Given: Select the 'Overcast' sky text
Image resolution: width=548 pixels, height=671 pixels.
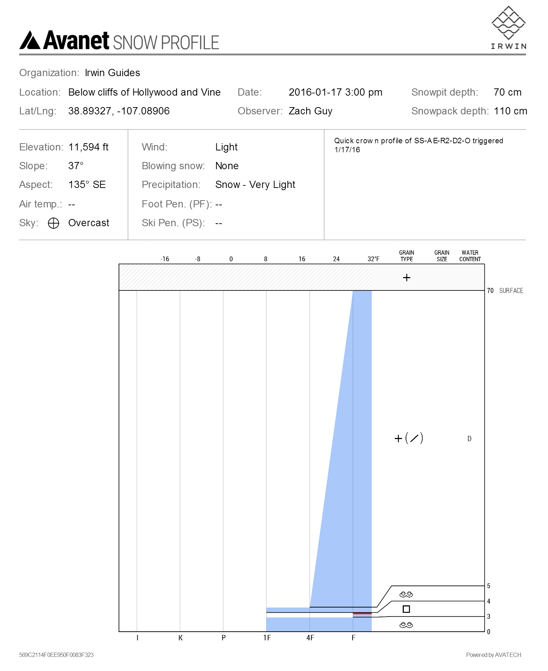Looking at the screenshot, I should tap(89, 223).
